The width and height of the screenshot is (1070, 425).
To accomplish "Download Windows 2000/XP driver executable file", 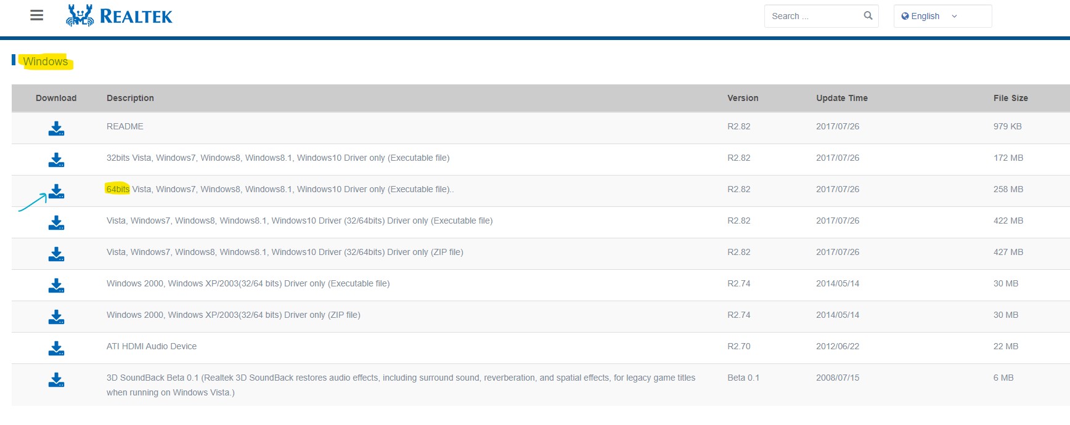I will click(56, 285).
